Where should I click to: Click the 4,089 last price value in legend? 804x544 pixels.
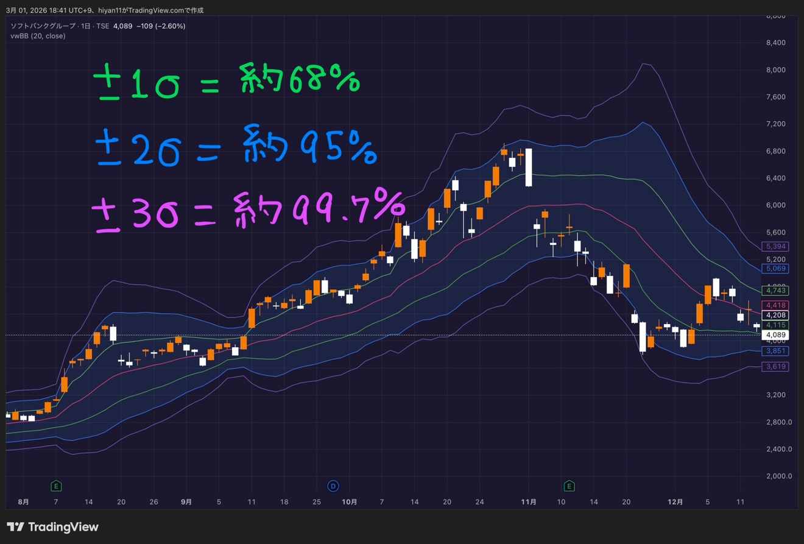click(123, 26)
